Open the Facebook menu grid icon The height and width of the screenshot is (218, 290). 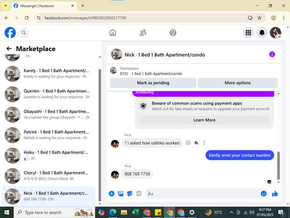pyautogui.click(x=248, y=33)
